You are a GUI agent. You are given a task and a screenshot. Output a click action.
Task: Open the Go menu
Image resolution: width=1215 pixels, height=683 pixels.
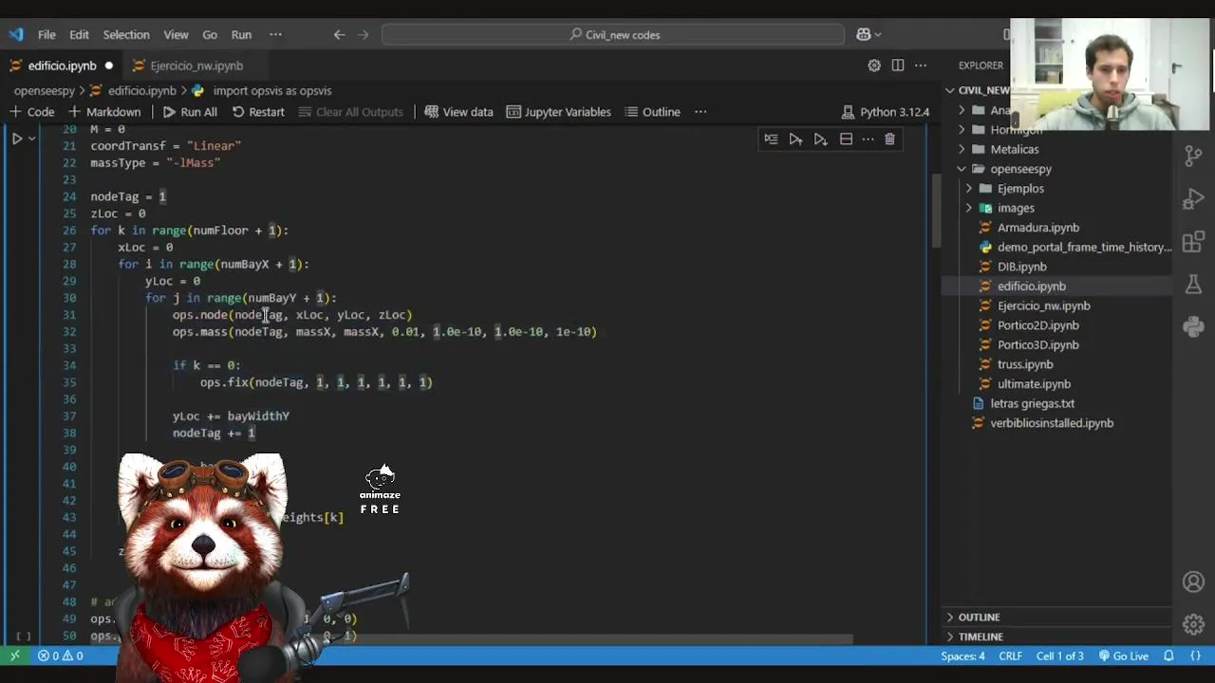coord(210,35)
